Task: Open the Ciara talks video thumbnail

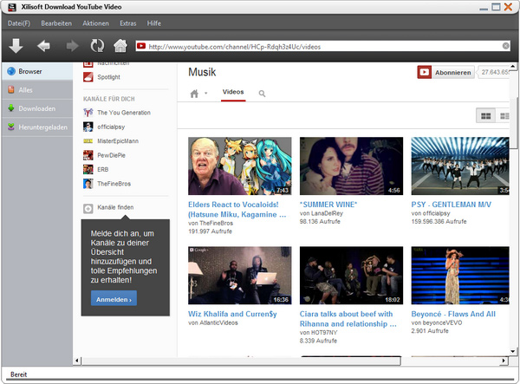Action: point(352,276)
